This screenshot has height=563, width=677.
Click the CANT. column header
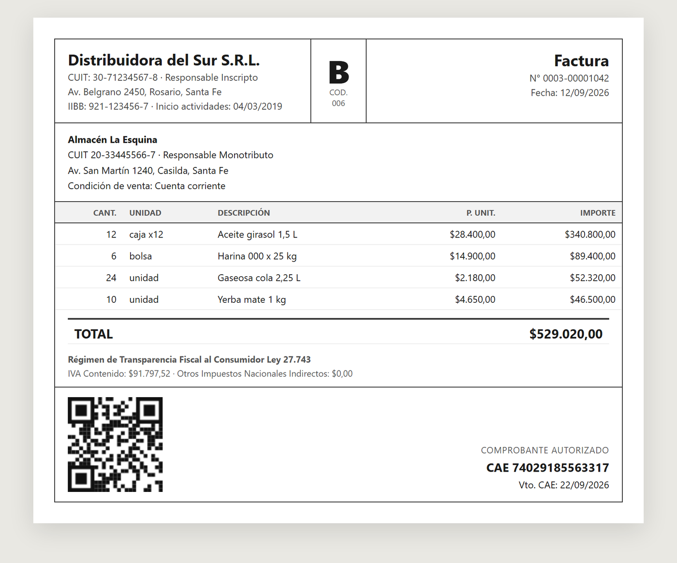pyautogui.click(x=105, y=213)
